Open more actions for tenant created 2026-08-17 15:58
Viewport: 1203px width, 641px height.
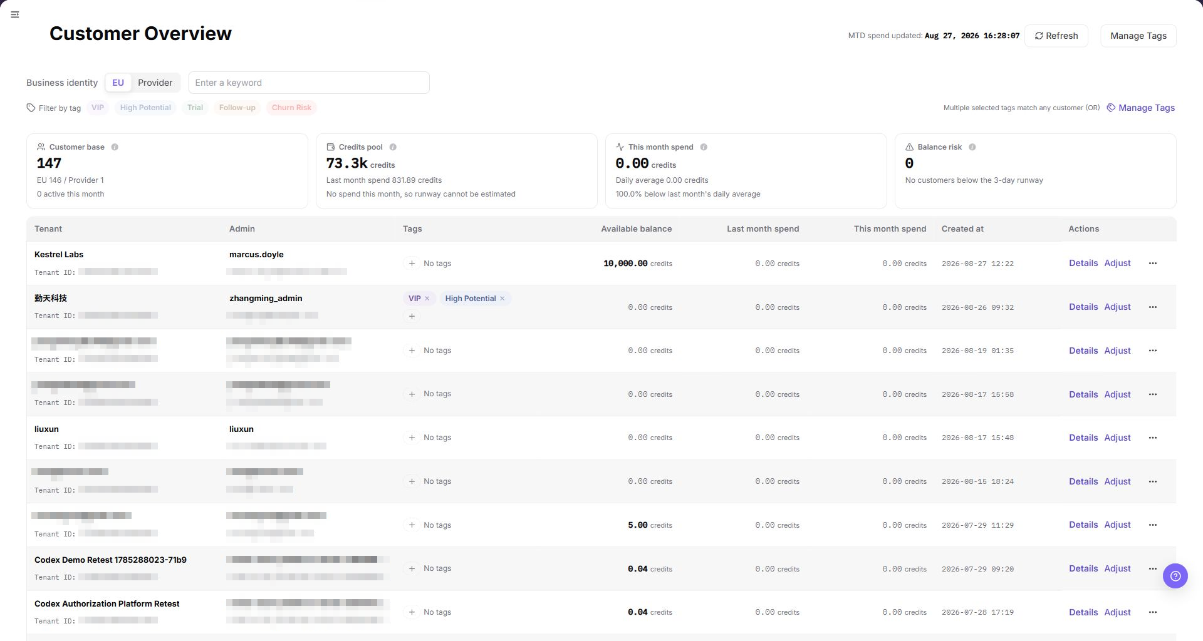[1153, 394]
